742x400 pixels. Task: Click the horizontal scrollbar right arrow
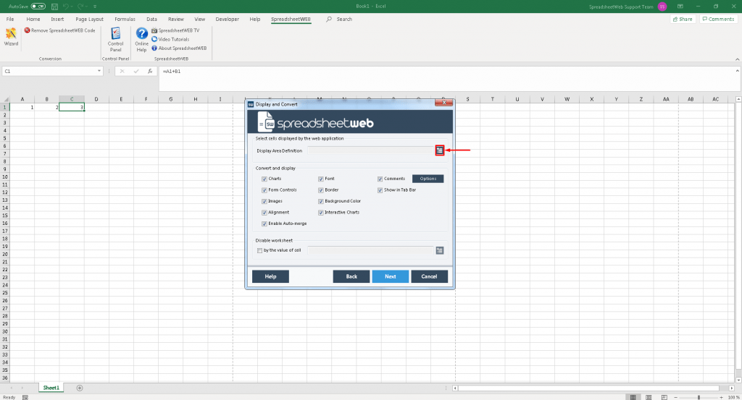[x=732, y=388]
